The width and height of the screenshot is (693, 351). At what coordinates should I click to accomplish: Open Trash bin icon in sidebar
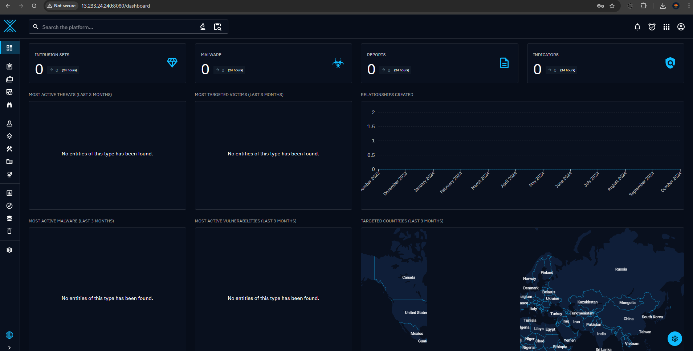pyautogui.click(x=9, y=231)
